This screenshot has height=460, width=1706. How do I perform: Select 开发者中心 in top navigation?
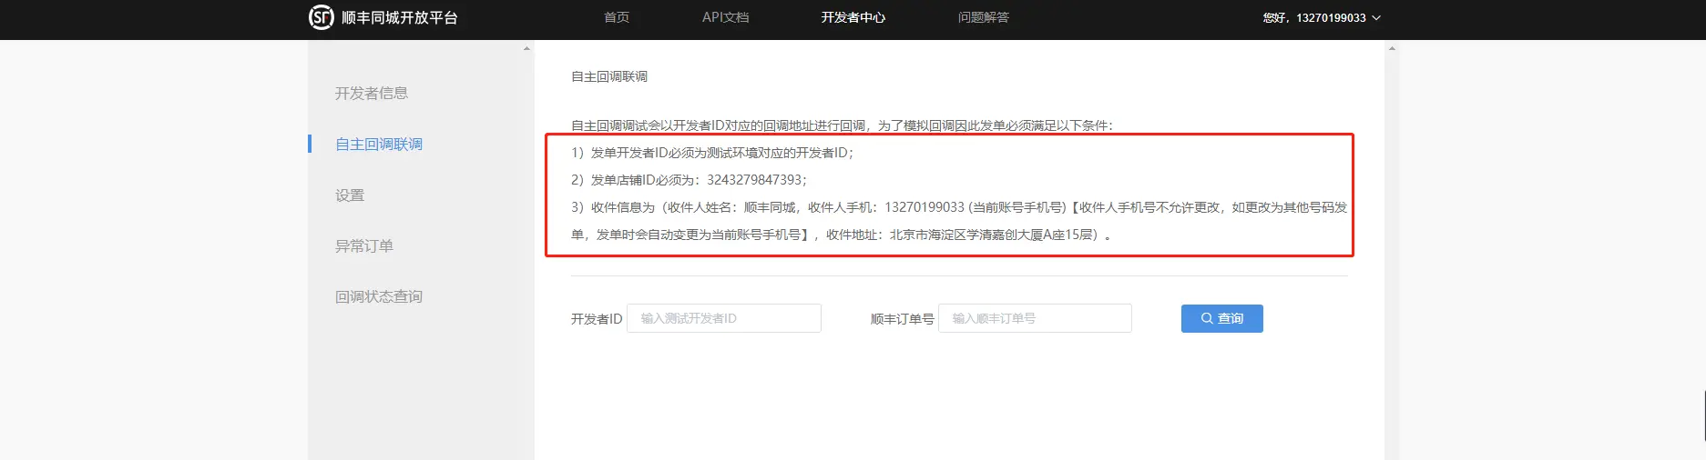853,17
